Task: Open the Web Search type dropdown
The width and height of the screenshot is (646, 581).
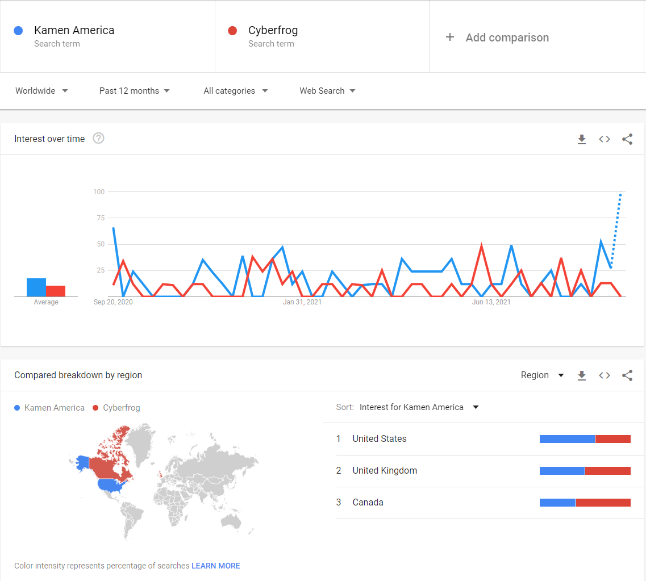Action: pos(327,91)
